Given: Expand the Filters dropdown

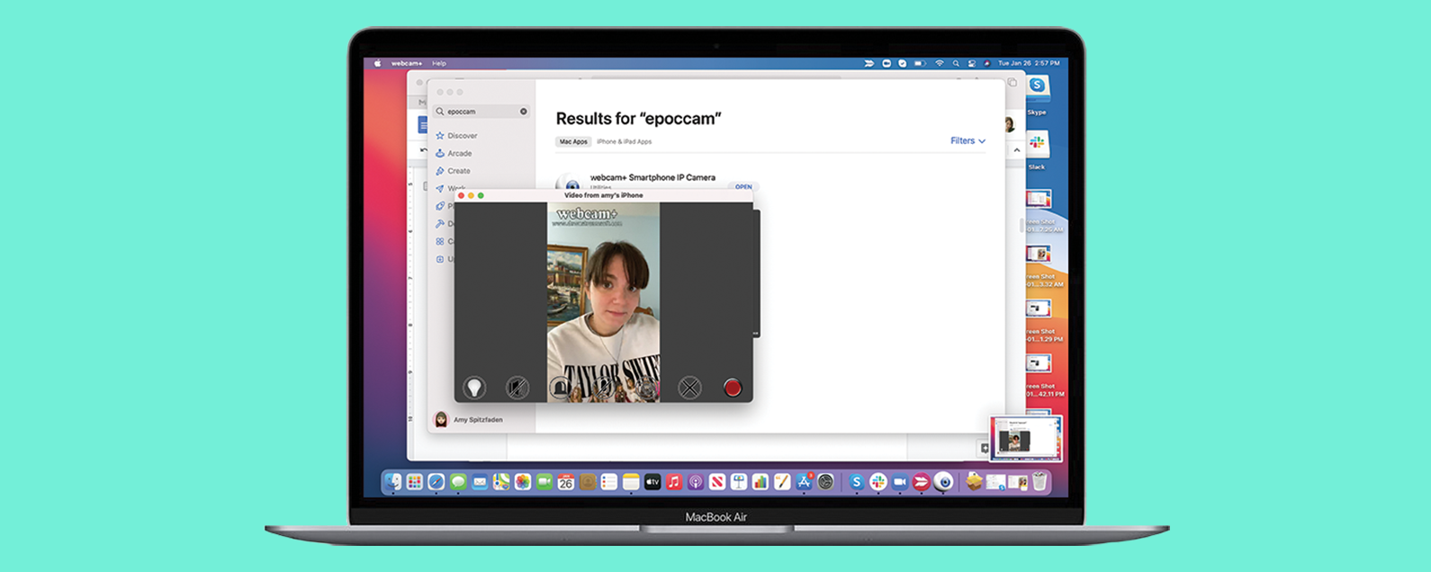Looking at the screenshot, I should pyautogui.click(x=967, y=141).
